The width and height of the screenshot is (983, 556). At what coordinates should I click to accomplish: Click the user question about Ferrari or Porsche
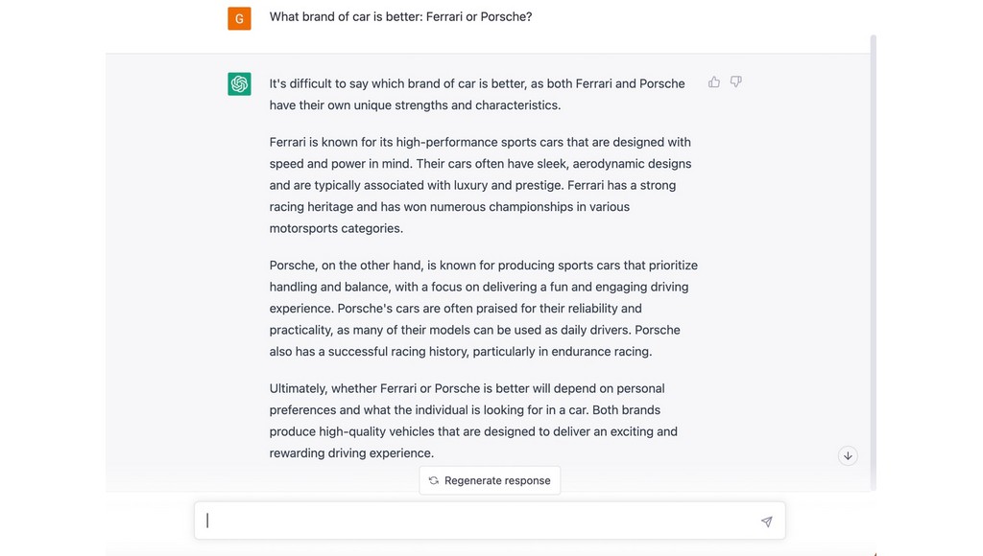[x=400, y=17]
